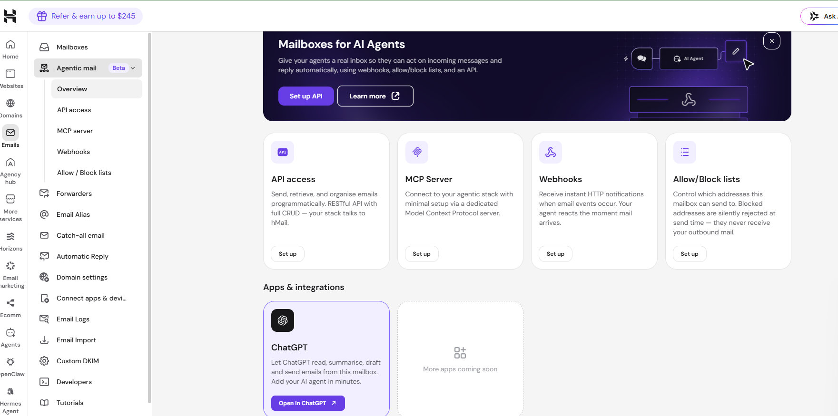This screenshot has height=416, width=838.
Task: Click the Domains globe icon
Action: click(10, 103)
